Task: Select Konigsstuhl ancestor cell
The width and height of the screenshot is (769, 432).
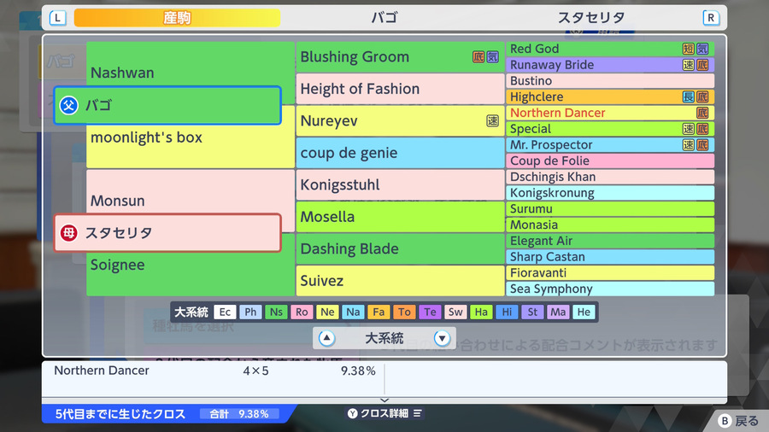Action: click(x=400, y=184)
